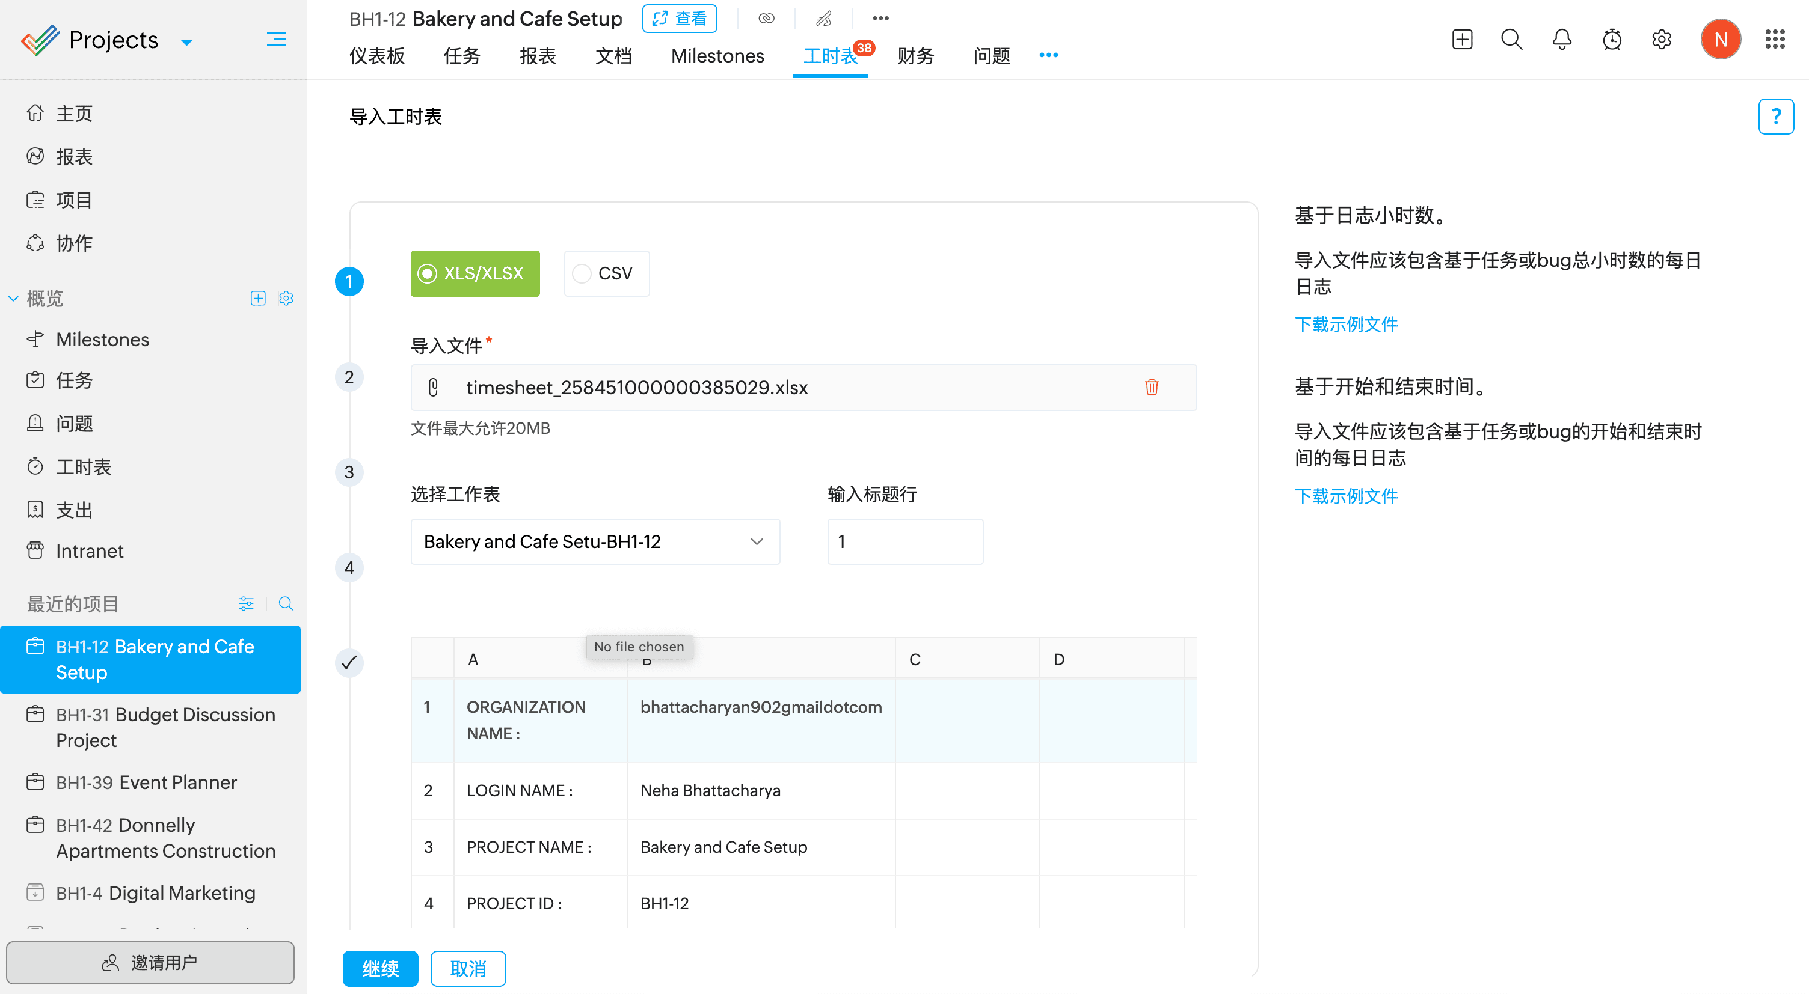Delete the uploaded timesheet xlsx file

click(x=1151, y=387)
